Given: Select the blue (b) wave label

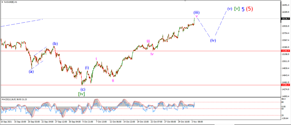Looking at the screenshot, I should click(x=55, y=44).
